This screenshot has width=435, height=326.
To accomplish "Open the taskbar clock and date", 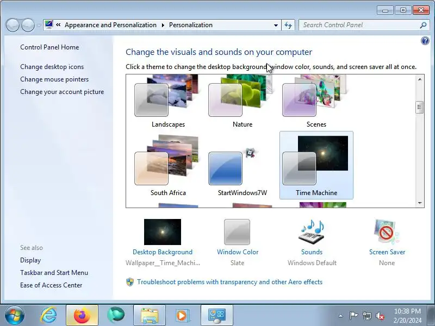I will (407, 316).
